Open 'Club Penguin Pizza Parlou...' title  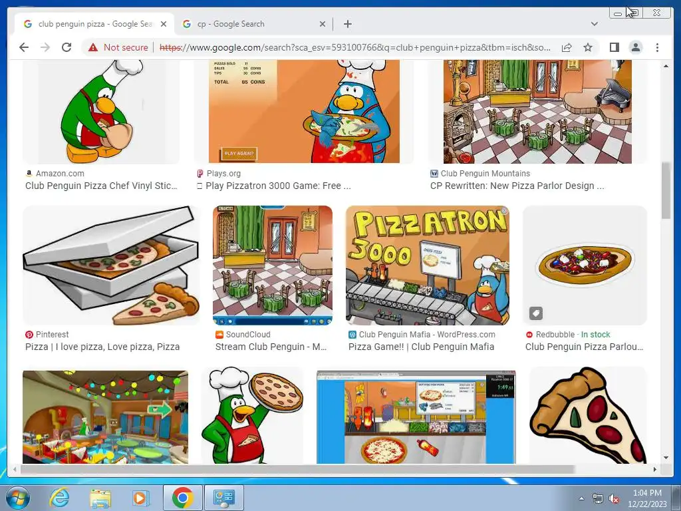(584, 347)
